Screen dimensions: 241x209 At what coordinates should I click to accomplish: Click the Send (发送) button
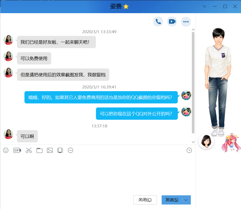[x=172, y=200]
